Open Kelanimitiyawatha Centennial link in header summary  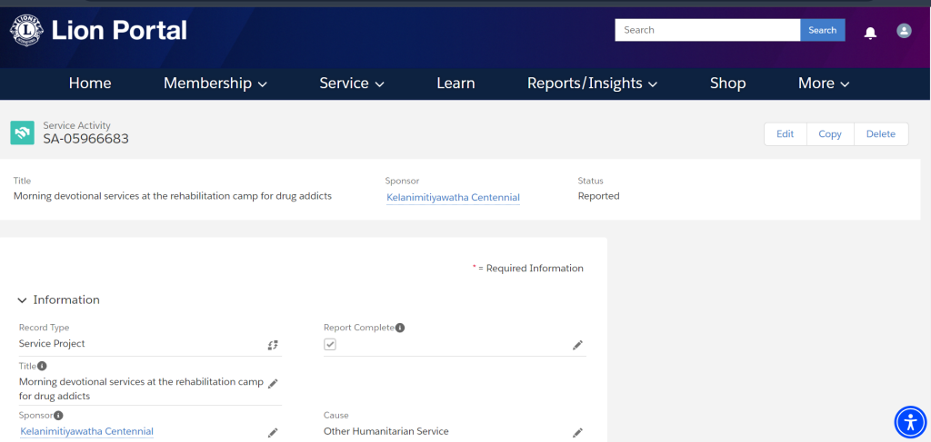tap(453, 197)
